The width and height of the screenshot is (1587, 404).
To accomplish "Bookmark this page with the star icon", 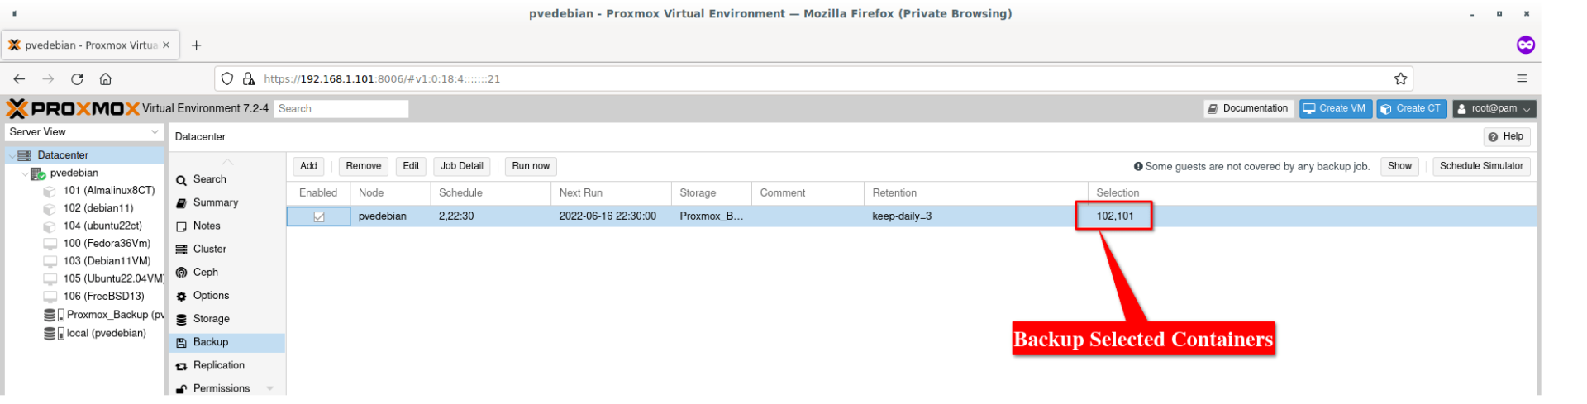I will click(1400, 79).
